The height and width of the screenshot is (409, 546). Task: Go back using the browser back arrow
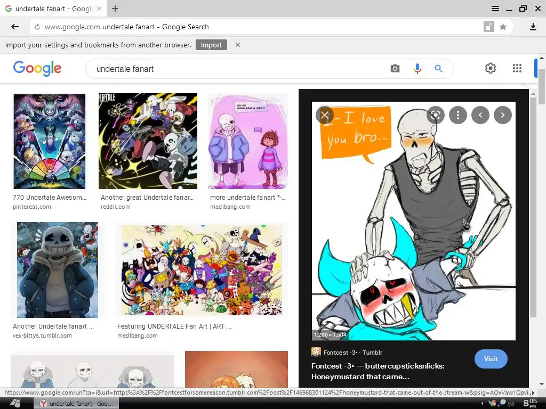15,27
